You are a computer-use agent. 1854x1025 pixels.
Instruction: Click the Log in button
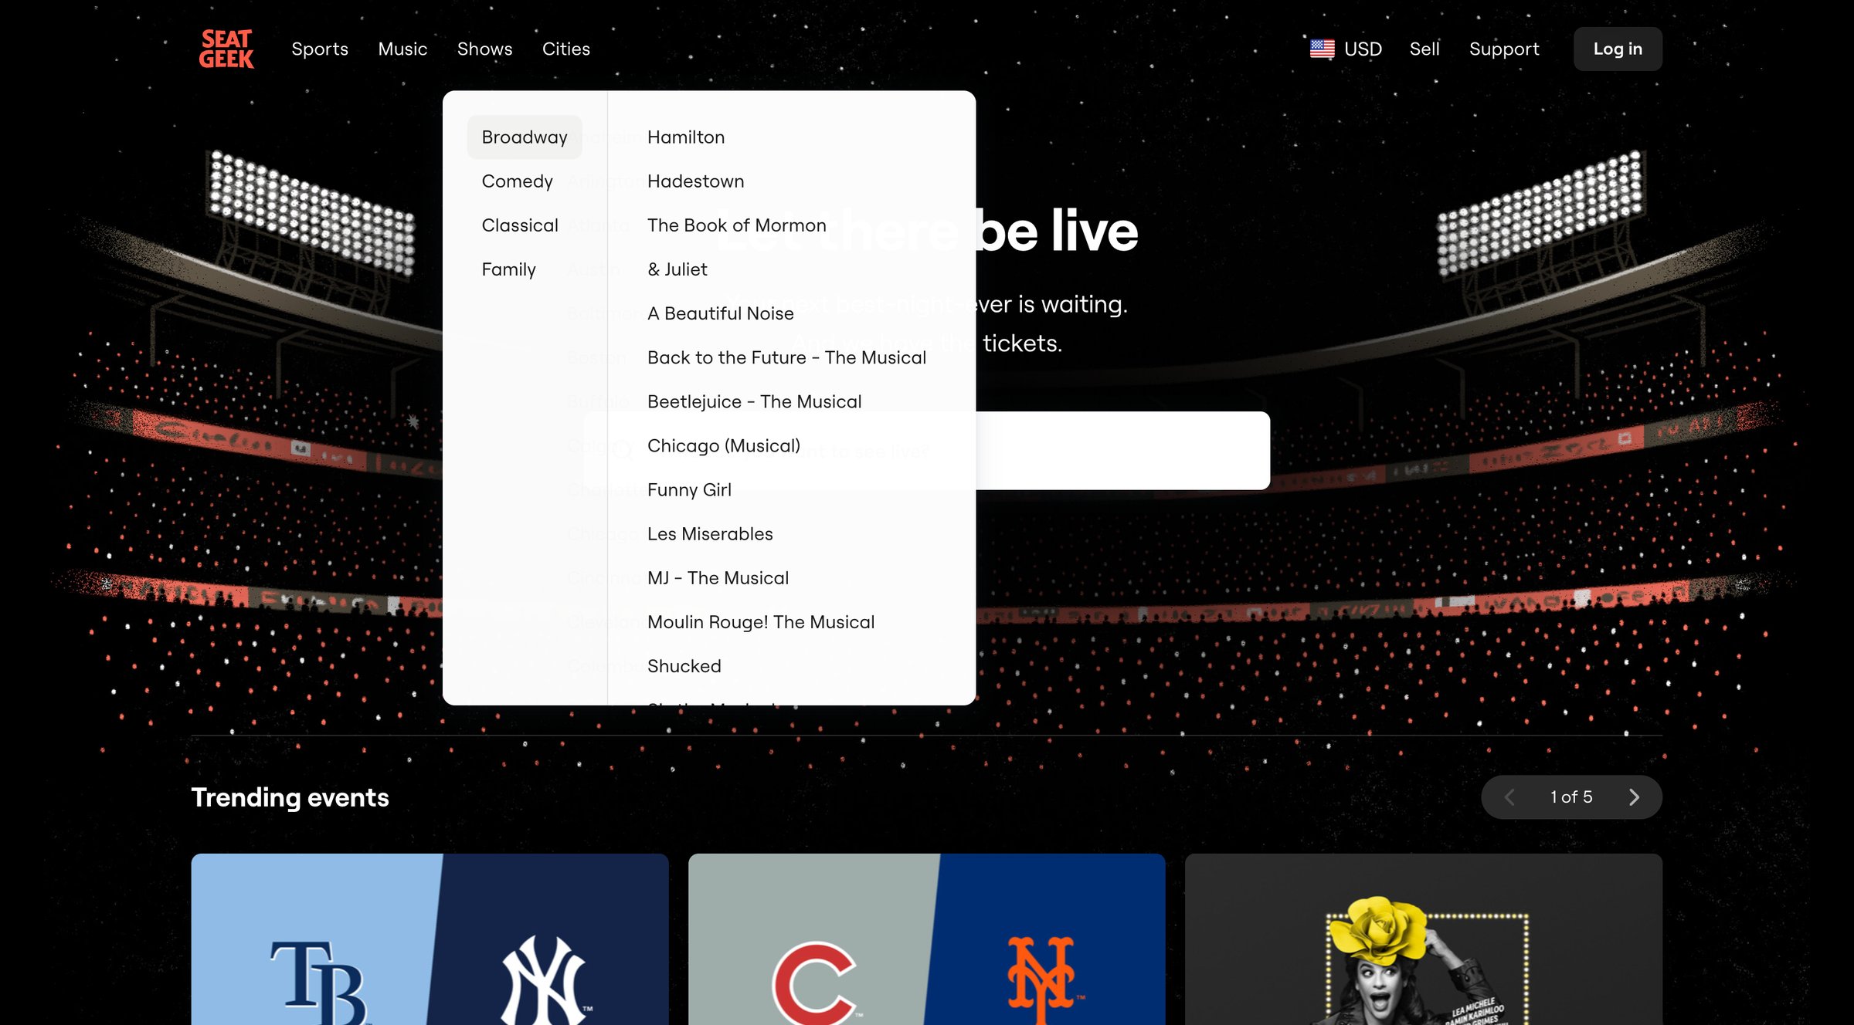[x=1618, y=49]
